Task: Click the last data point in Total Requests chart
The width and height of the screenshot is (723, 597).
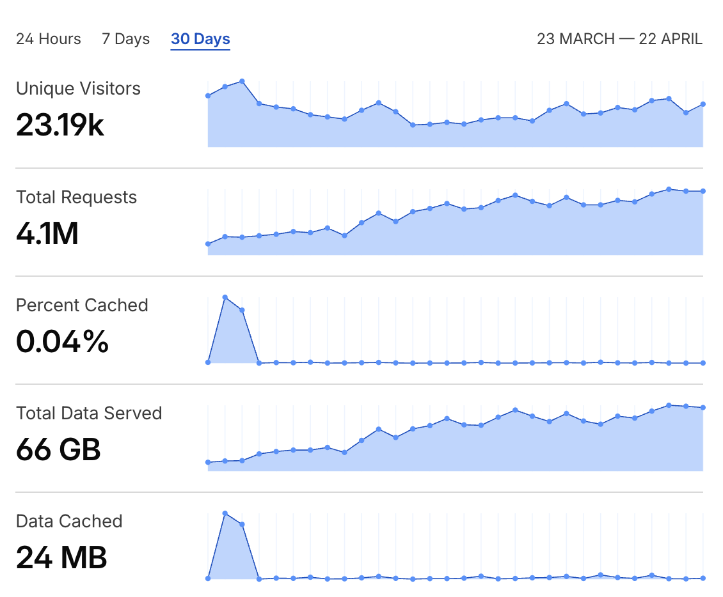Action: [x=703, y=191]
